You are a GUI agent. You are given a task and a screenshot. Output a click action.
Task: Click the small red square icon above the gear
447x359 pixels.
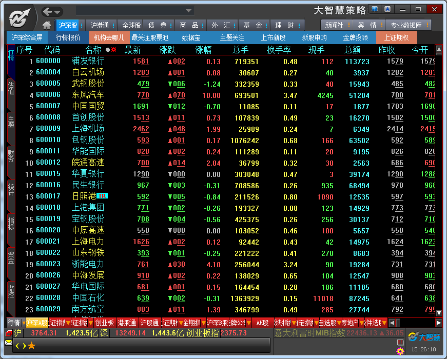tap(400, 342)
